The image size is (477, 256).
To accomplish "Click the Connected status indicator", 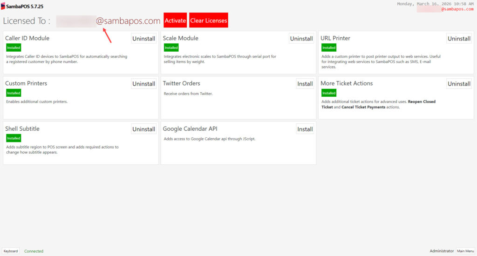I will 34,251.
